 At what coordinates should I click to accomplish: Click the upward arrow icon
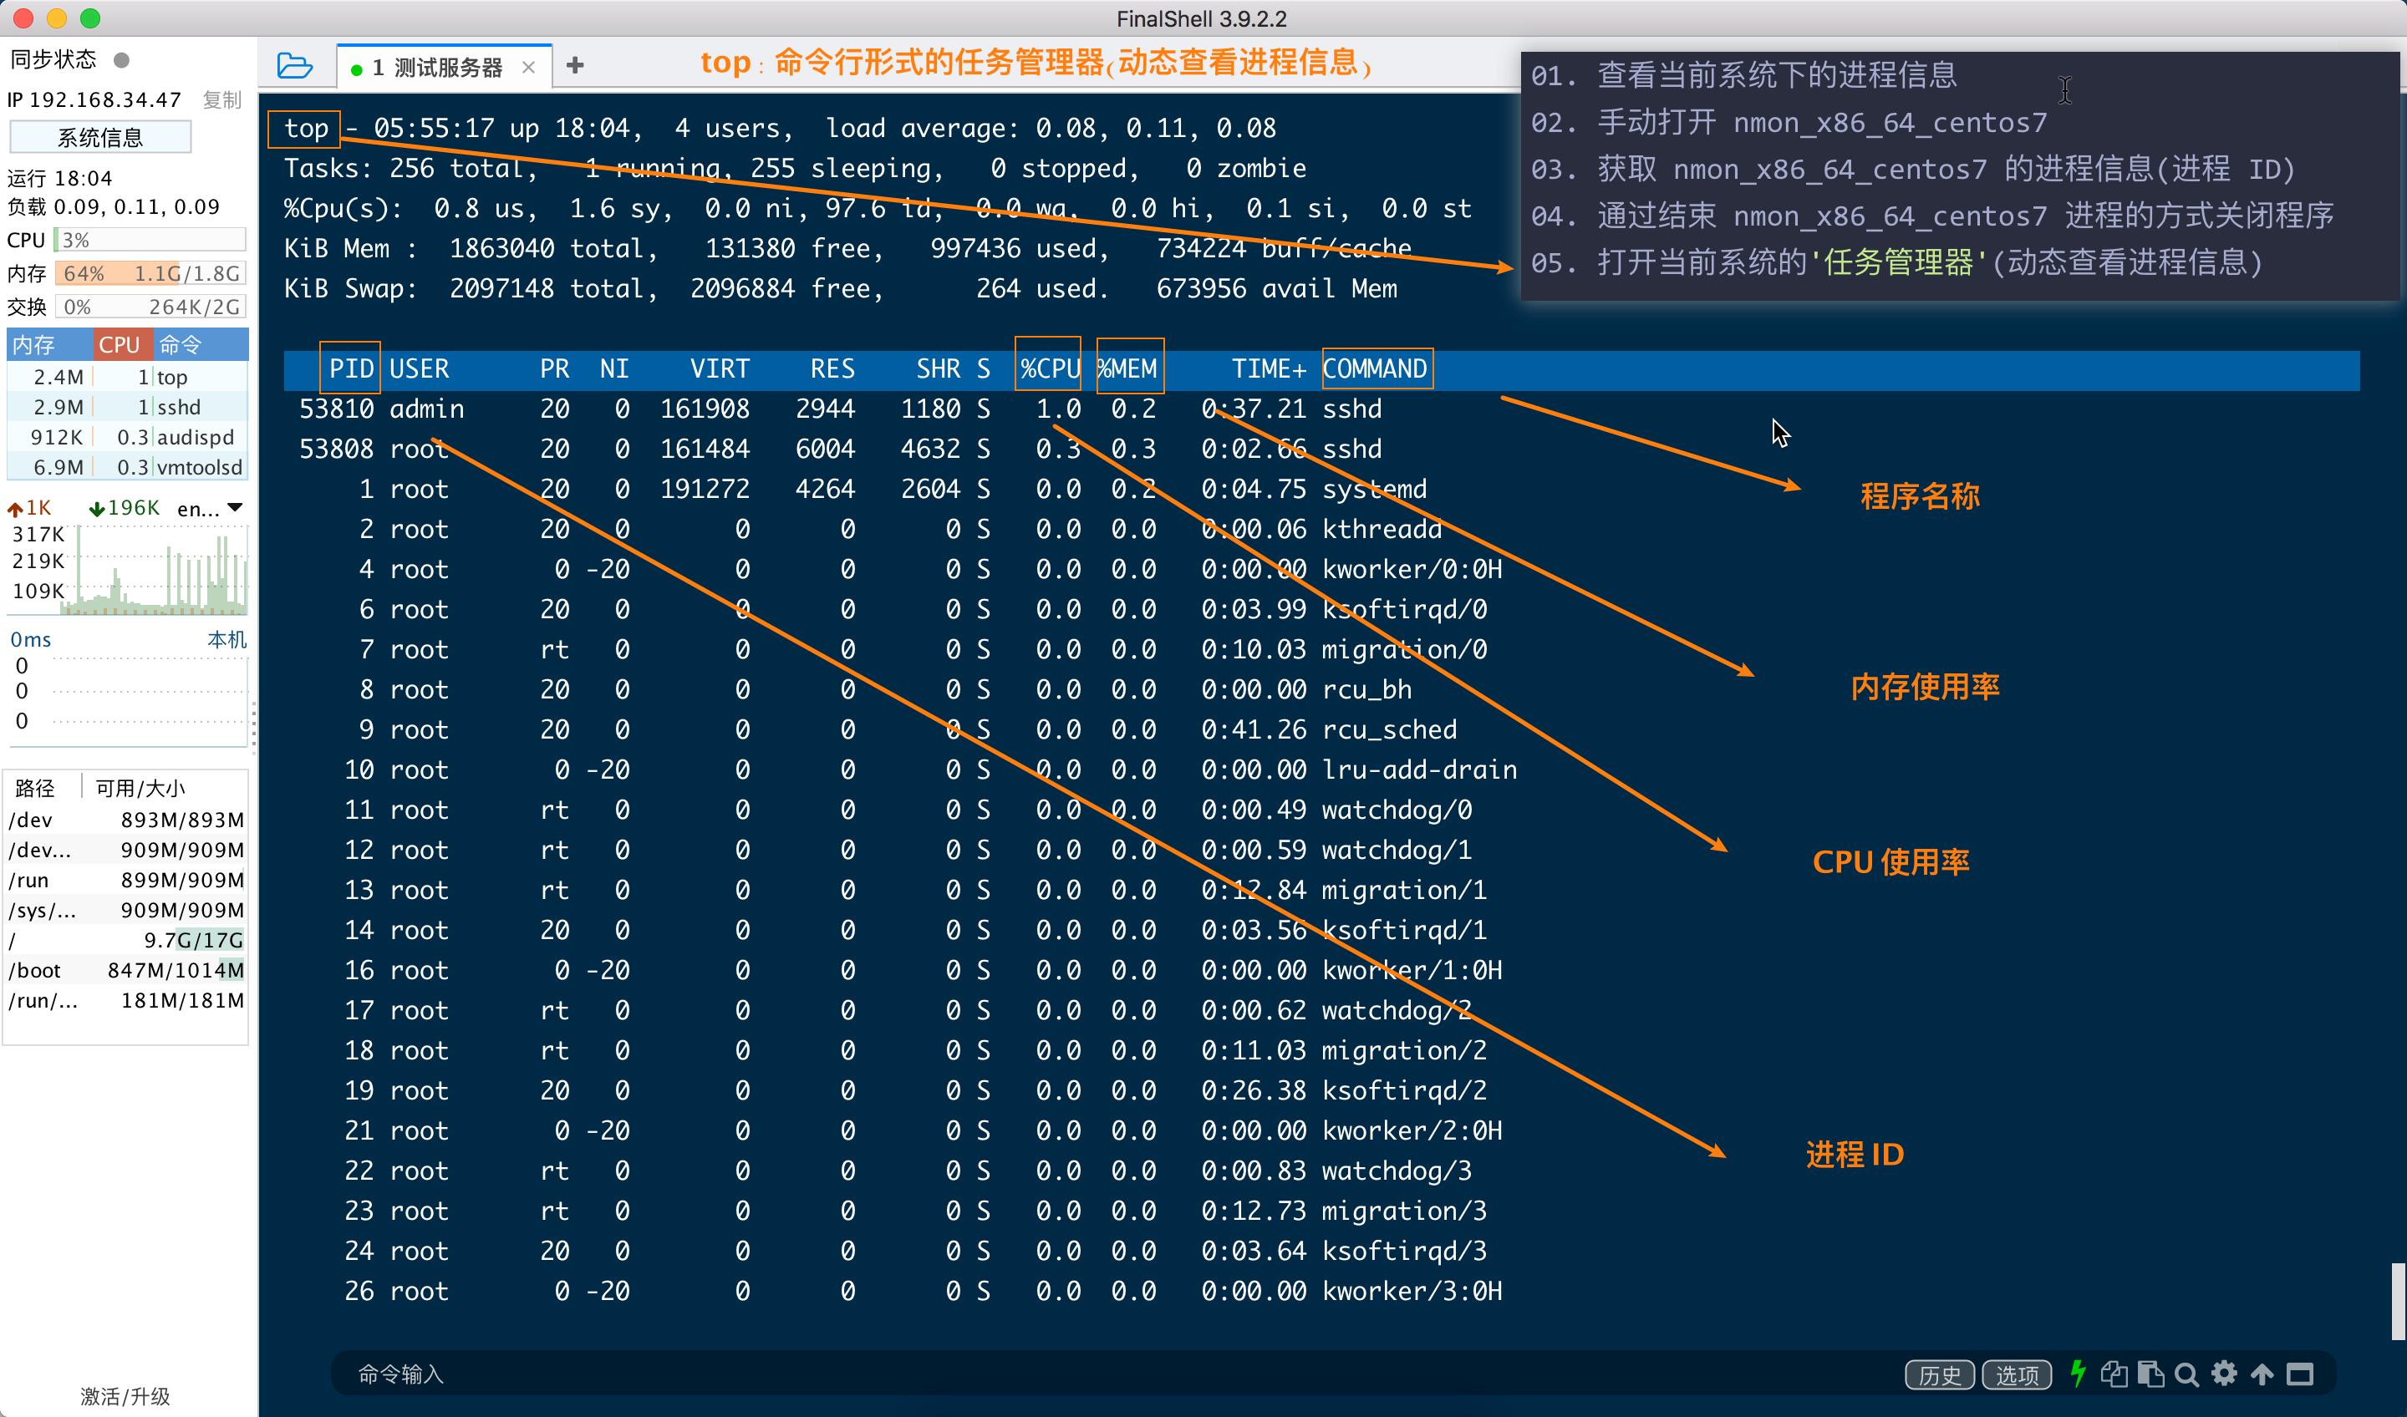[x=2261, y=1374]
